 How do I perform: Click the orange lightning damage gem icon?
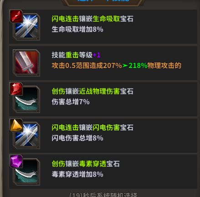16,125
